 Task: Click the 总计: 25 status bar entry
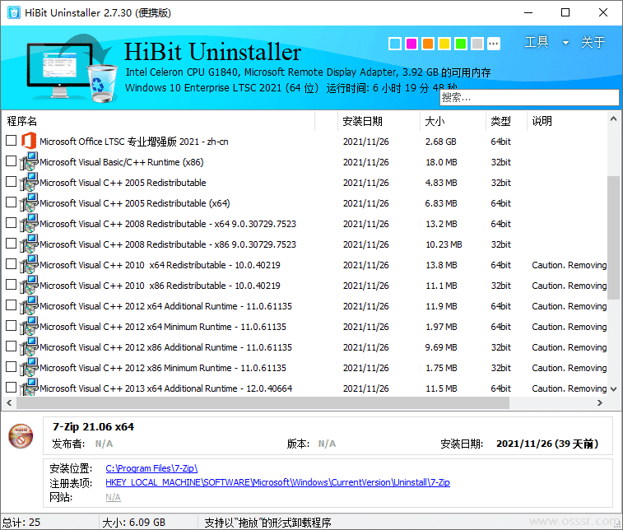tap(21, 522)
